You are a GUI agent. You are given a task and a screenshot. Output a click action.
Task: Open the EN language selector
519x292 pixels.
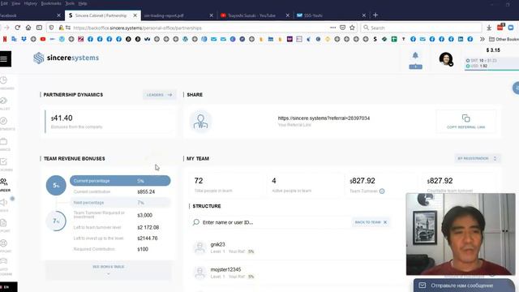click(x=6, y=287)
